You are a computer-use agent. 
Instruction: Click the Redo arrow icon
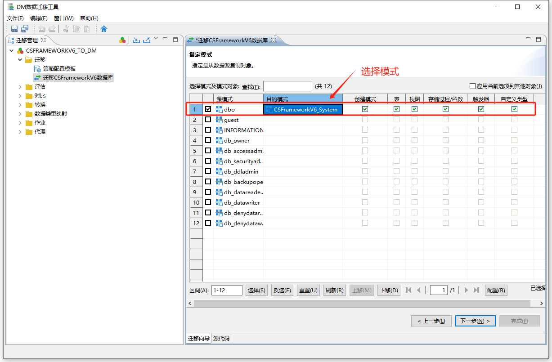point(52,29)
